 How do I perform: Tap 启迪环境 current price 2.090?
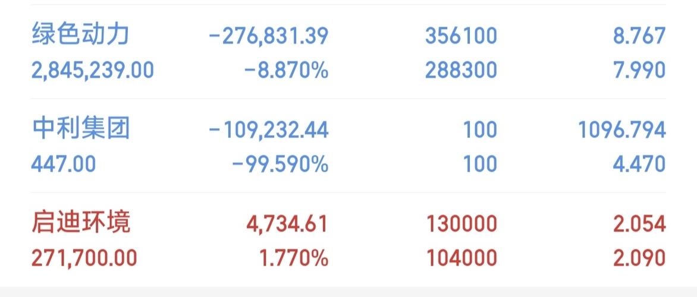(x=639, y=258)
